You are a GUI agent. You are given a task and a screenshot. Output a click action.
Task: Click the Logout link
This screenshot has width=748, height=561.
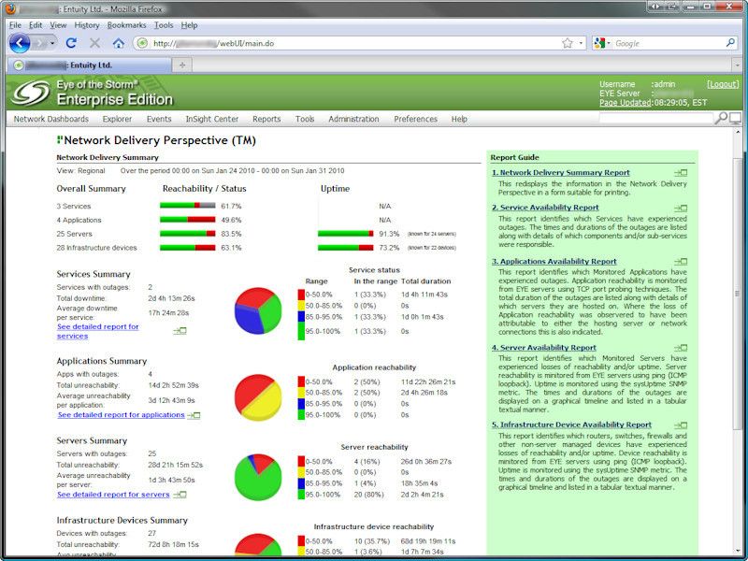[723, 84]
